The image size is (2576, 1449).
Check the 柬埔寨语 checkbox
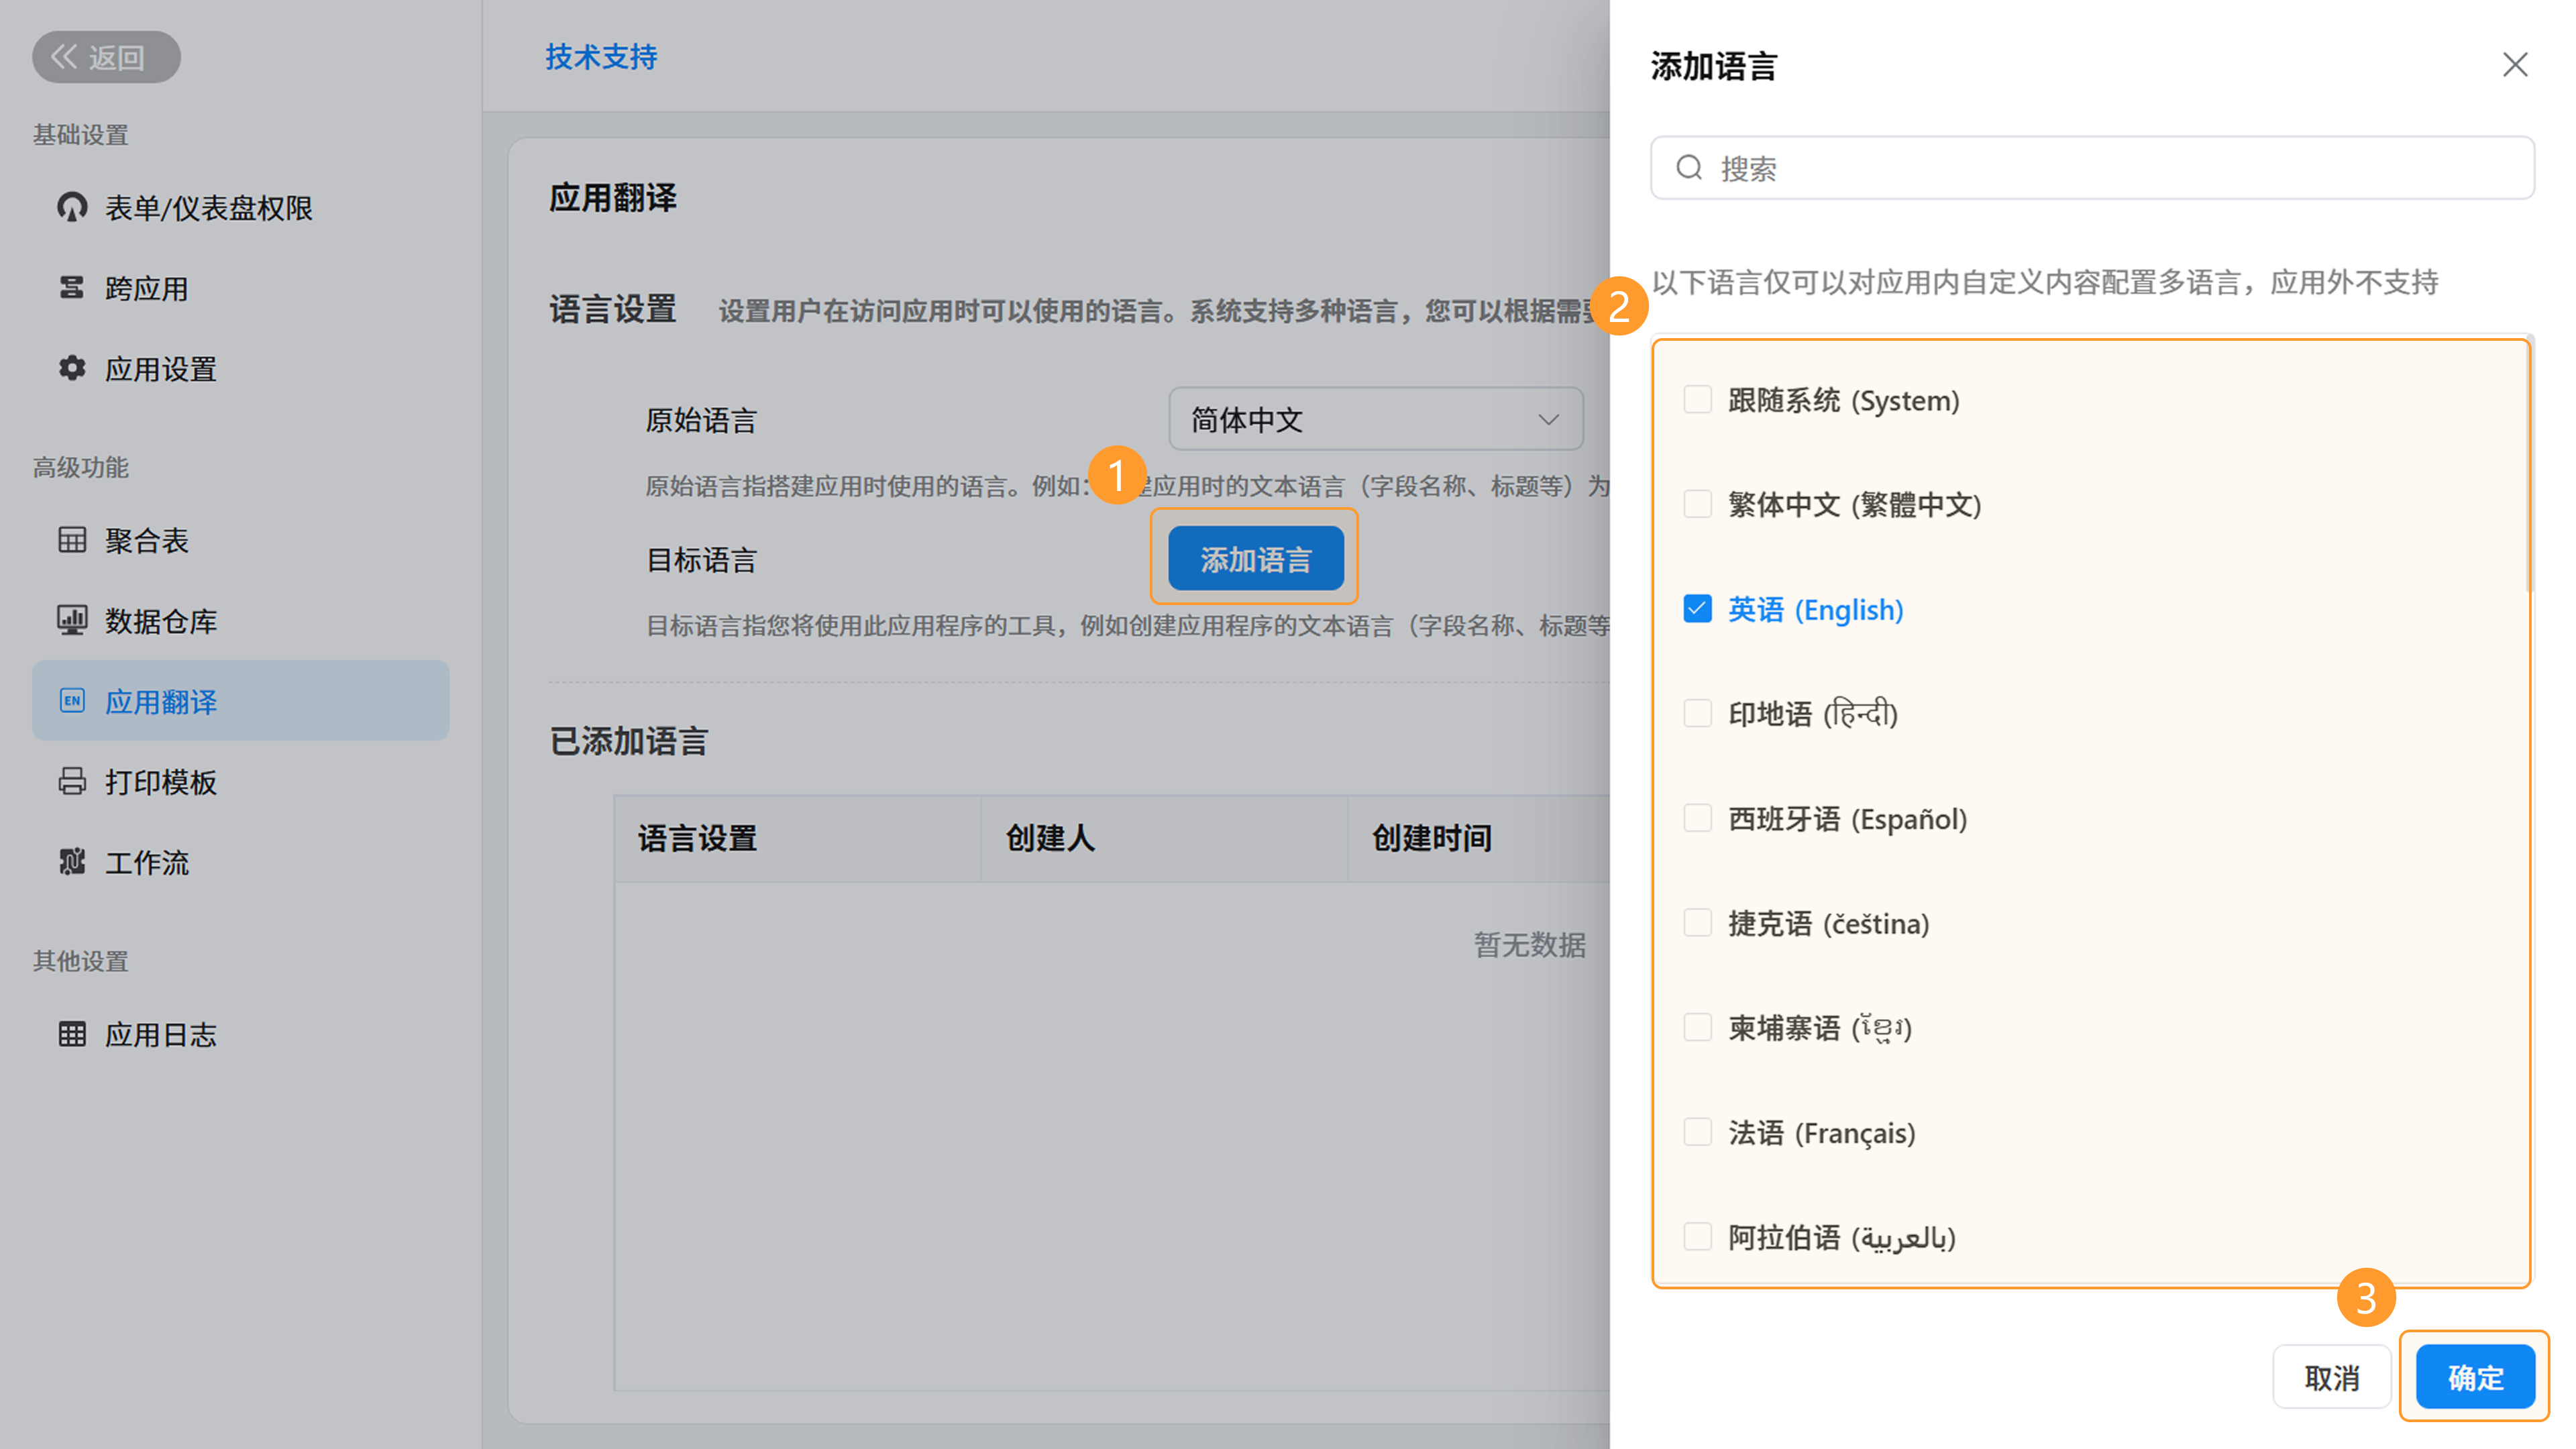click(1697, 1027)
